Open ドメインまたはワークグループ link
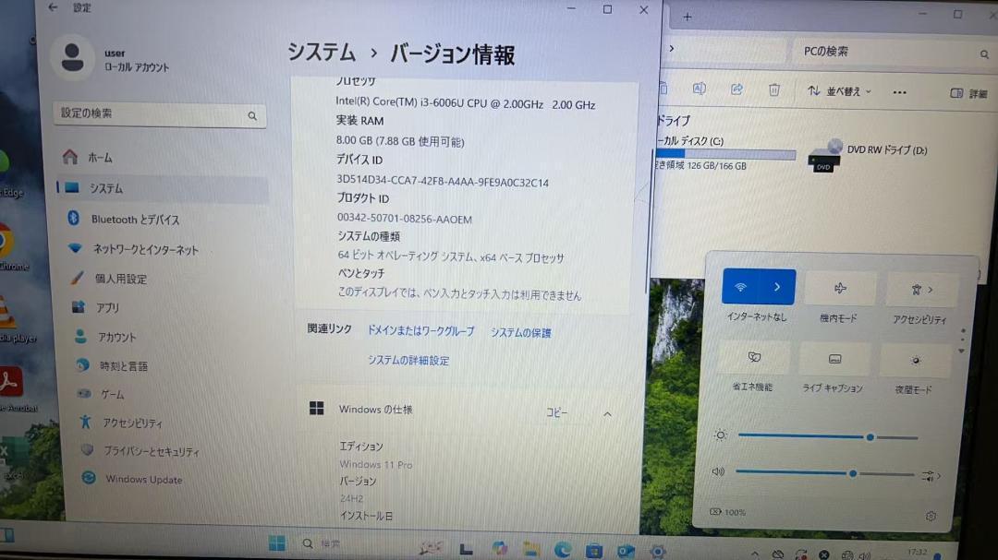This screenshot has width=998, height=560. tap(420, 331)
